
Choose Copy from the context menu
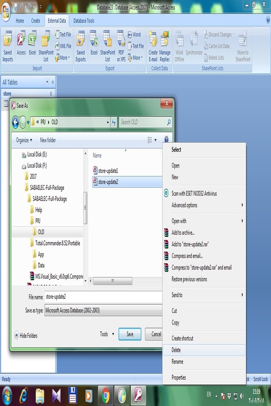tap(204, 323)
